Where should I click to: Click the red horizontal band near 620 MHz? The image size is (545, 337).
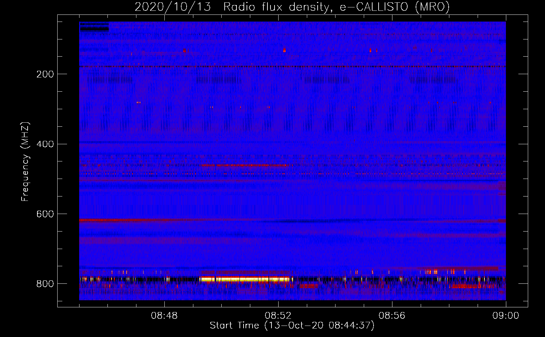click(x=135, y=220)
